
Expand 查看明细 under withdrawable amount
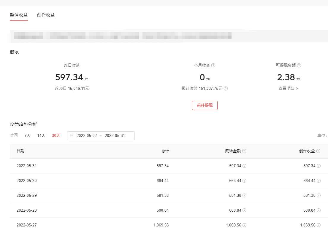pos(288,89)
